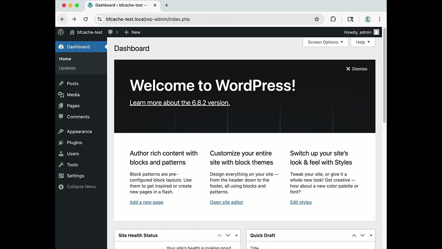Open Appearance settings via the paintbrush icon

(61, 131)
